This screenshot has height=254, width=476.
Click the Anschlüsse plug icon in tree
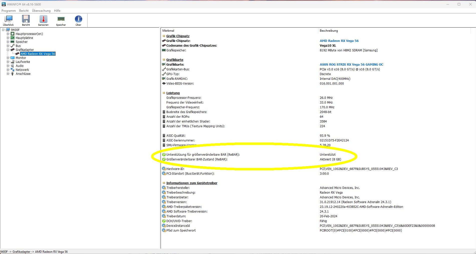13,74
